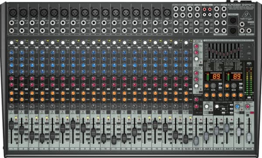Viewport: 262px width, 158px height.
Task: Click the main stereo LED level meter
Action: (249, 82)
